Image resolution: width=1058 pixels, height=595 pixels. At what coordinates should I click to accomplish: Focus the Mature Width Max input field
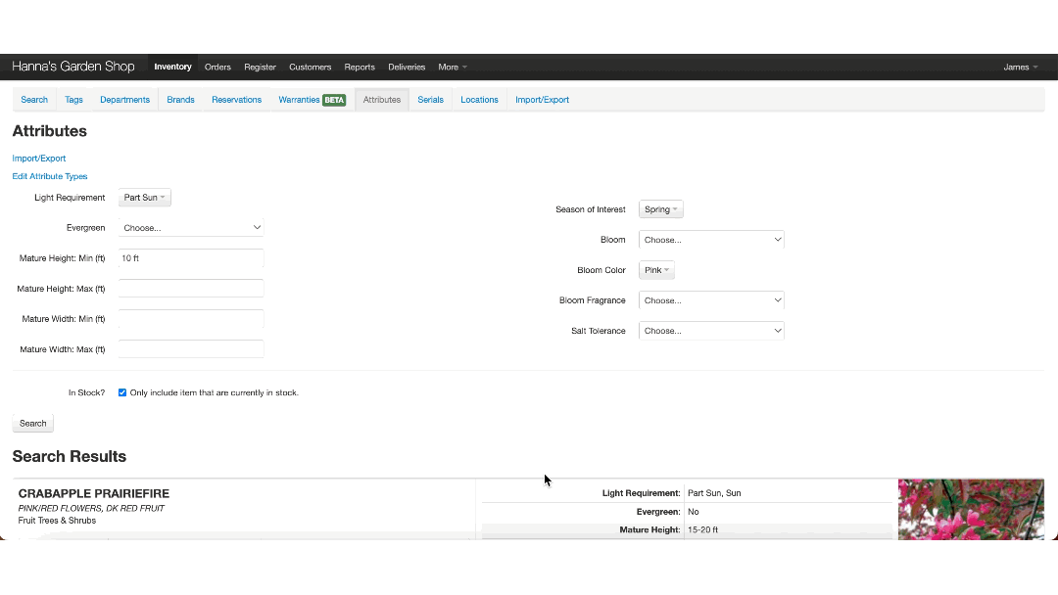[x=191, y=349]
